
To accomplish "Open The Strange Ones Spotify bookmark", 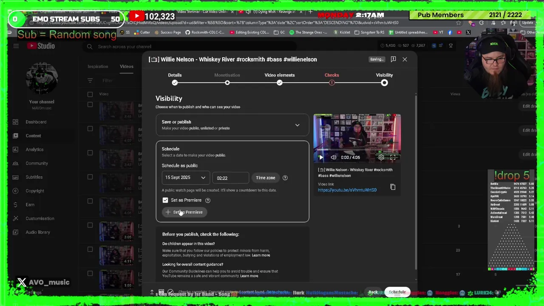I will (308, 32).
